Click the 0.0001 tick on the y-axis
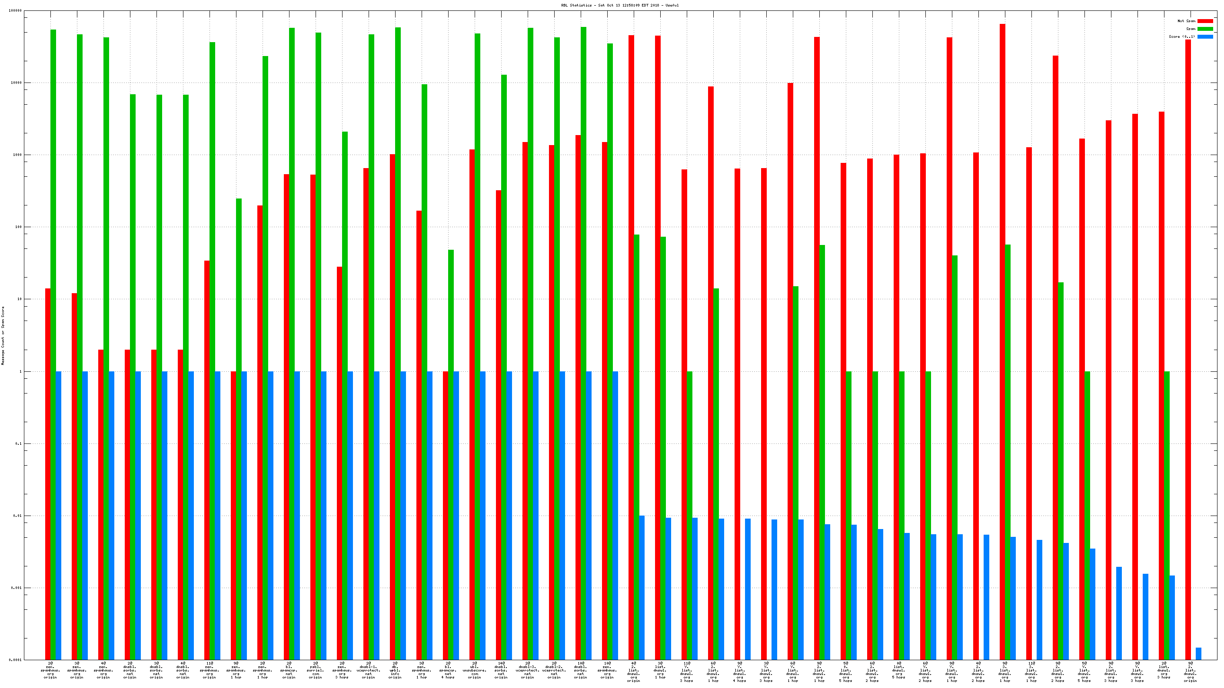Screen dimensions: 1224x688 pyautogui.click(x=15, y=660)
